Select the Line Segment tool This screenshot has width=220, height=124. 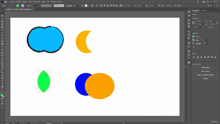(2, 33)
